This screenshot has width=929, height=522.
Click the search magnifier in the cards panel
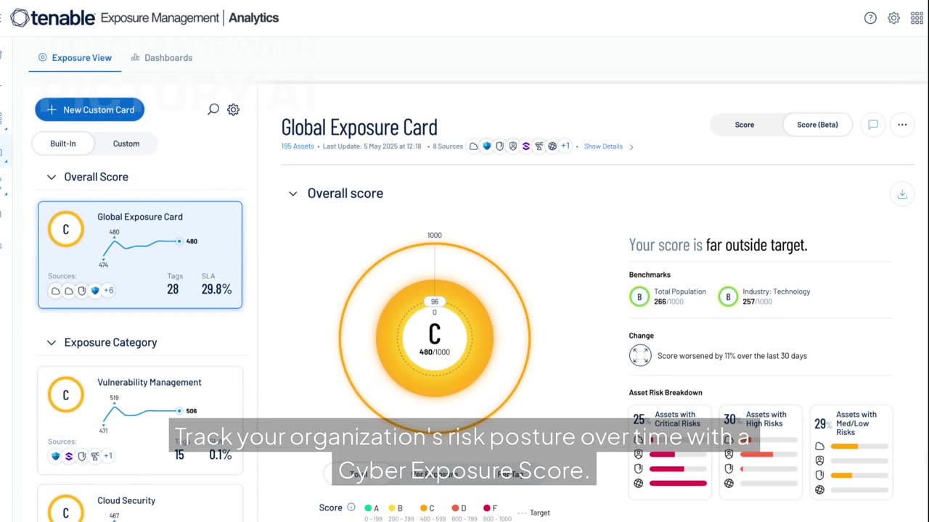pos(213,109)
